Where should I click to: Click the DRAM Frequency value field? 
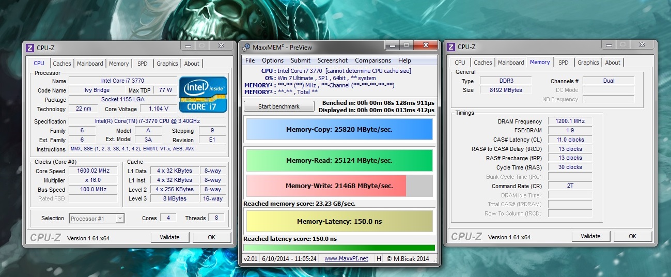[x=570, y=121]
